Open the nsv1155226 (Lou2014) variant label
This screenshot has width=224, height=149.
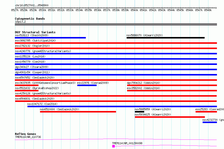(x=30, y=56)
